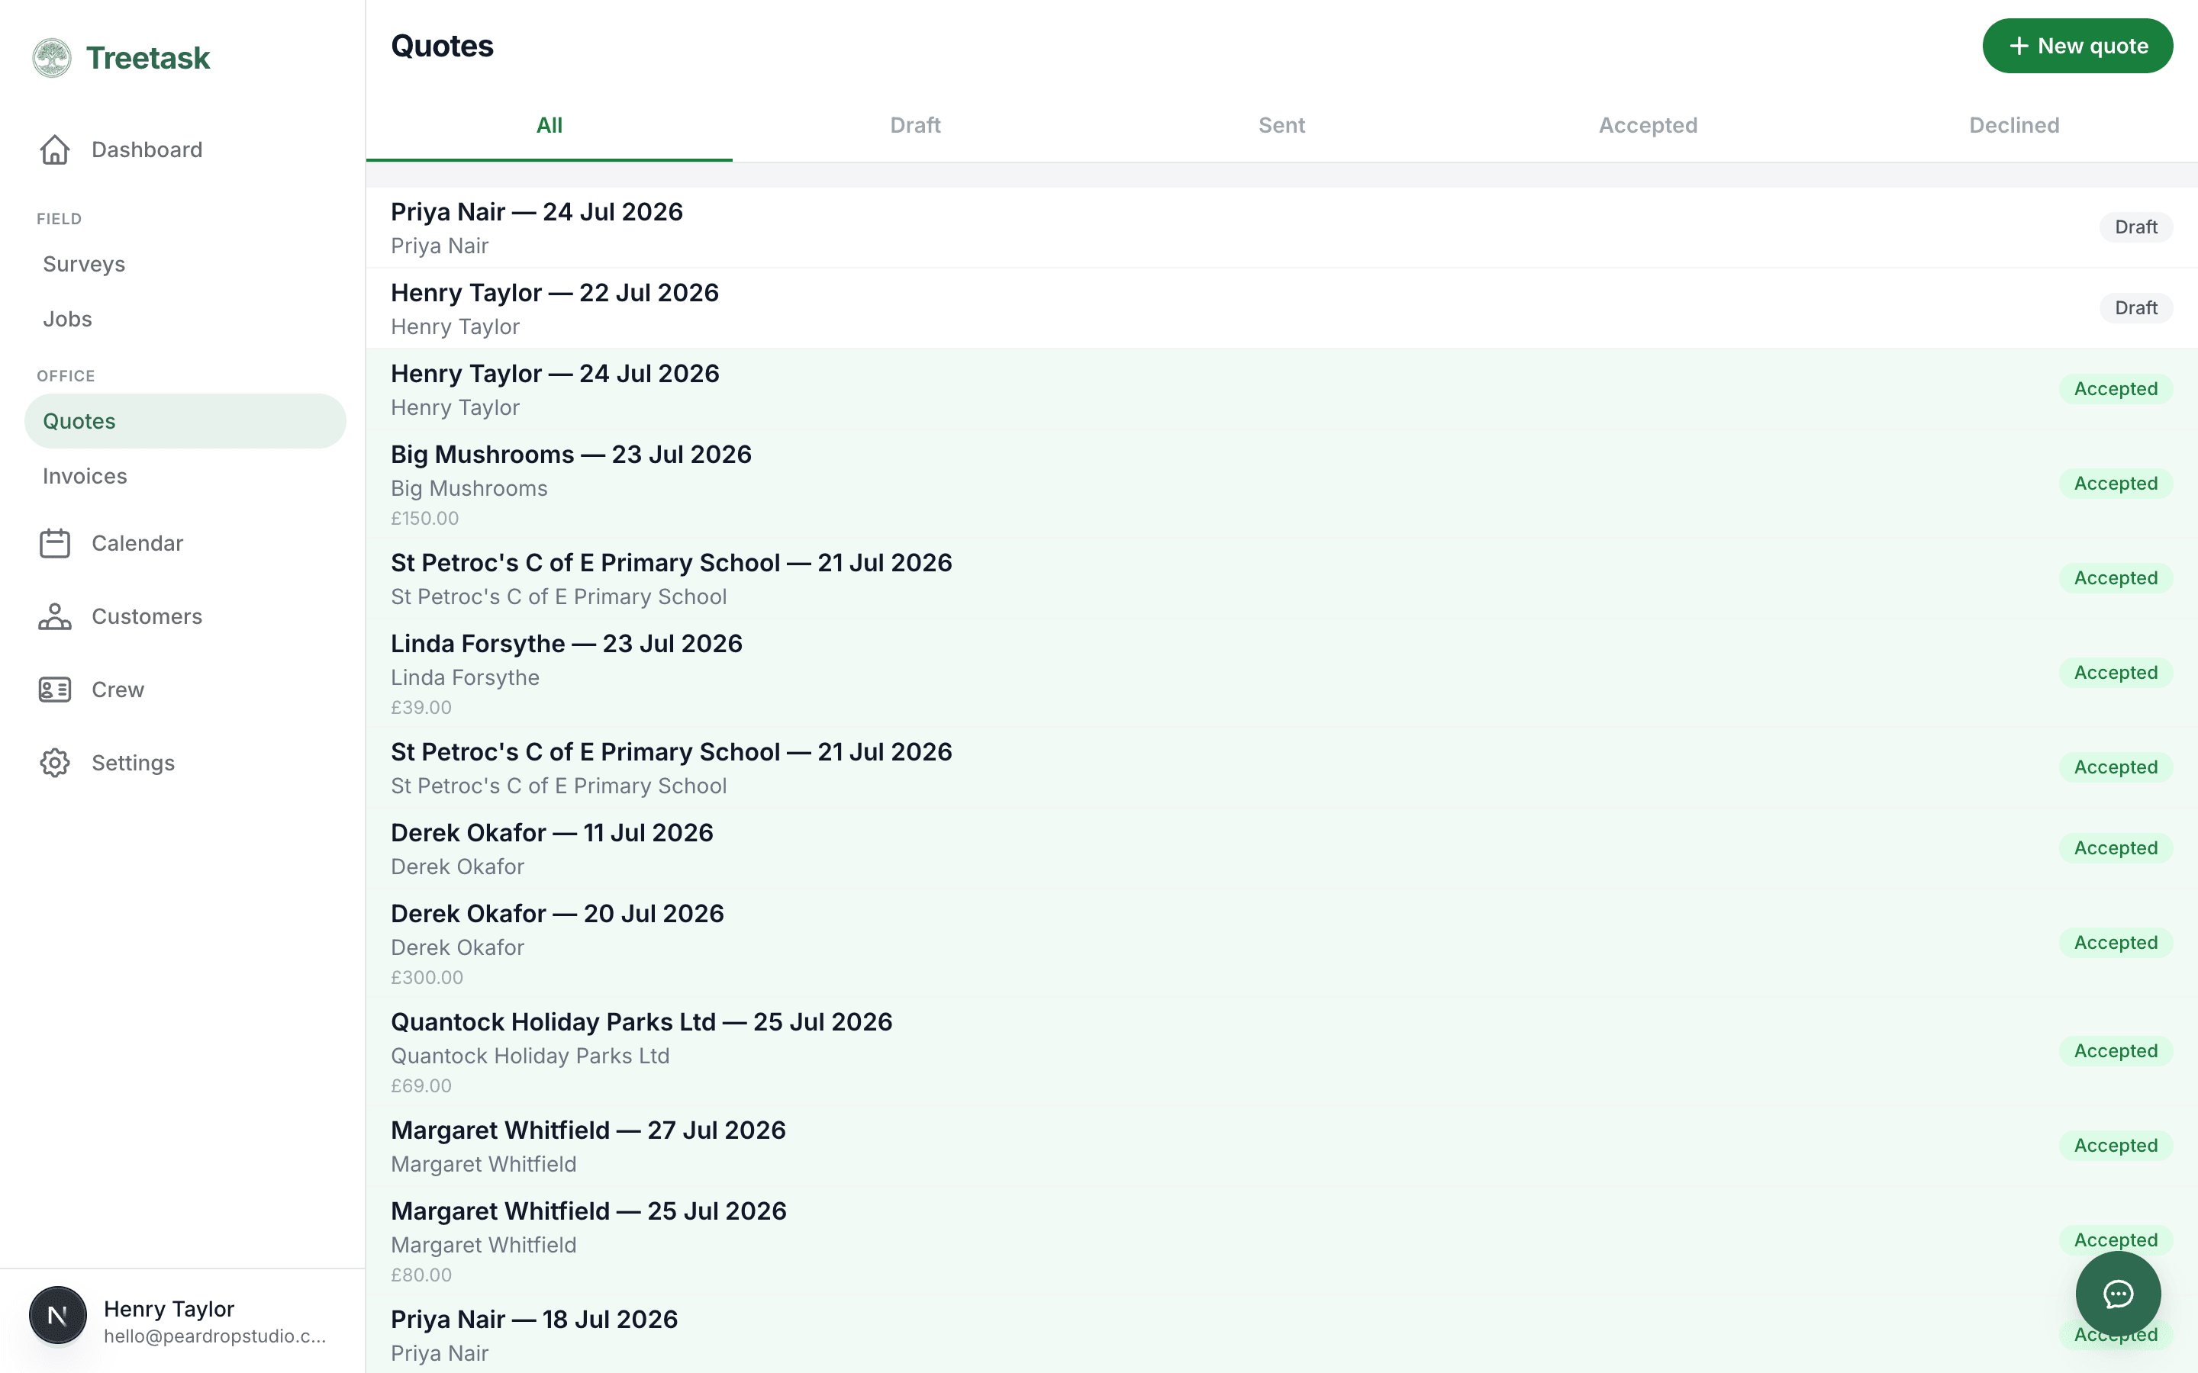Create a New quote
Viewport: 2198px width, 1373px height.
pos(2077,47)
